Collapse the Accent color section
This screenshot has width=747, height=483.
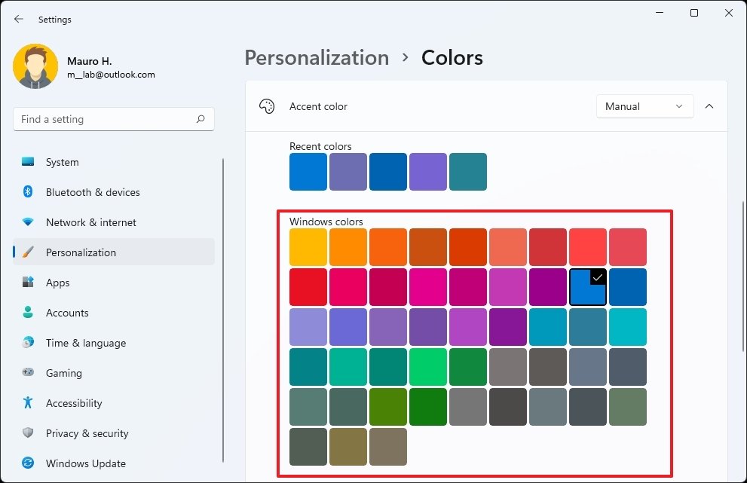pos(709,106)
